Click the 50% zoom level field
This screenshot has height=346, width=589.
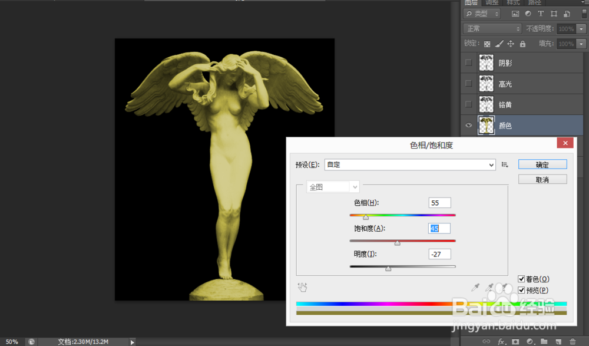[12, 341]
